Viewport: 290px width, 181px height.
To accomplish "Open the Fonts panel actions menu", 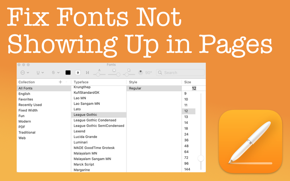I will [25, 73].
